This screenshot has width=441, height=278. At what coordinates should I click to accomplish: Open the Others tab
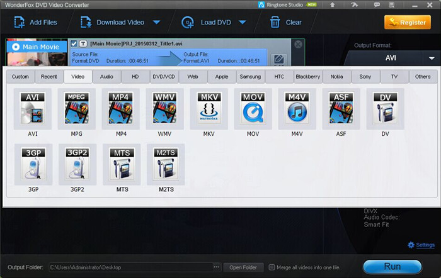(423, 77)
